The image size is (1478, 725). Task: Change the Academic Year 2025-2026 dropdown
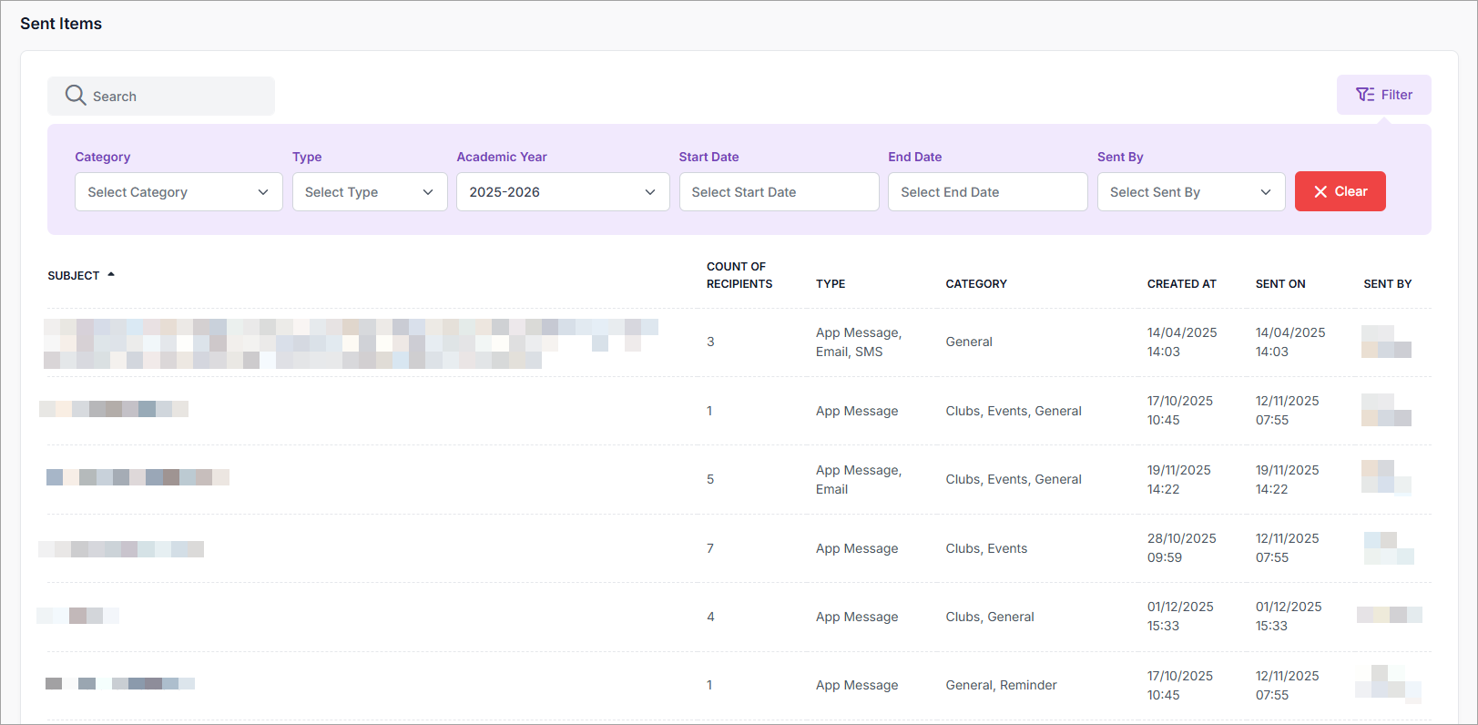click(562, 192)
